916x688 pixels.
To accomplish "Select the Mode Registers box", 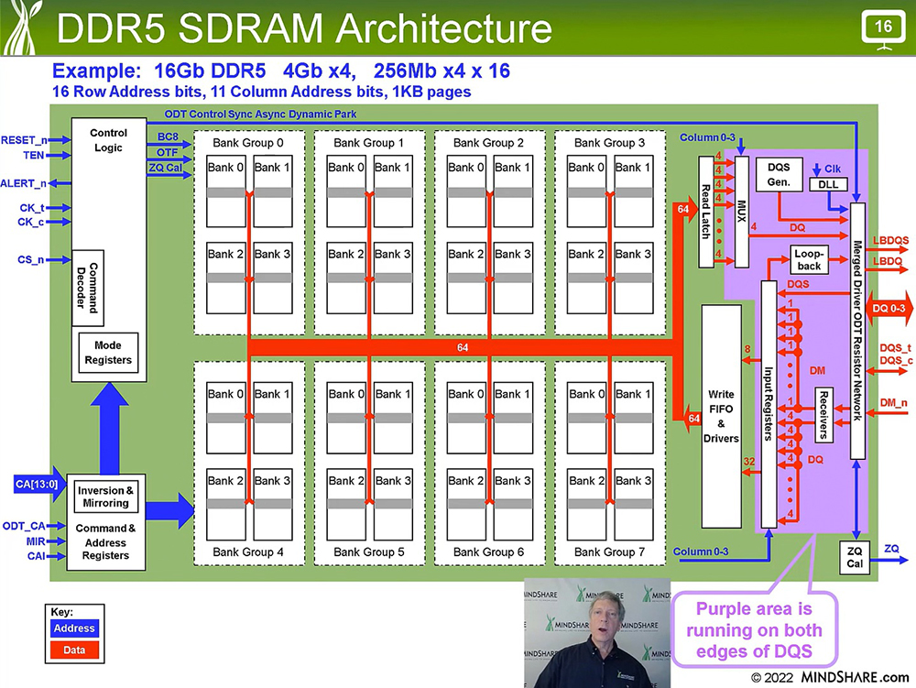I will tap(106, 353).
